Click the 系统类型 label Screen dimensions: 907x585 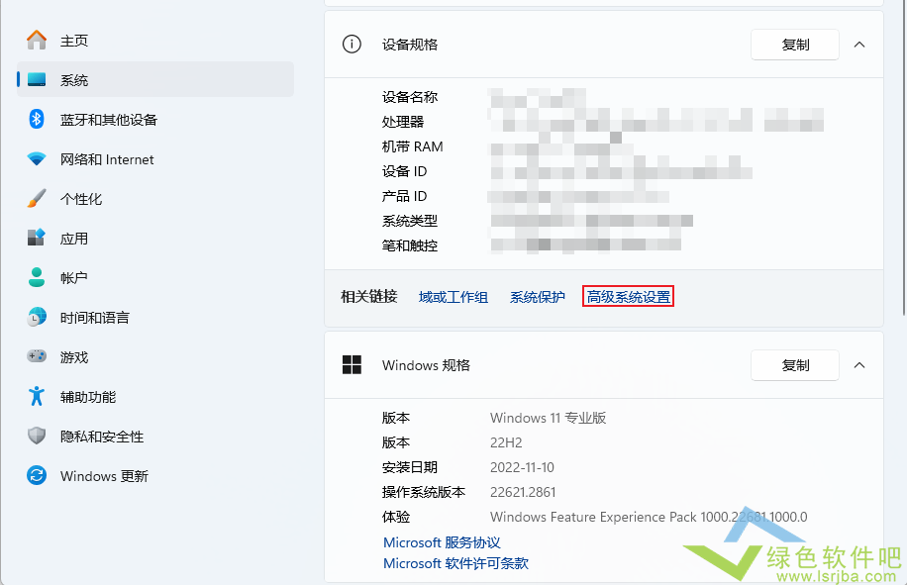pos(410,221)
